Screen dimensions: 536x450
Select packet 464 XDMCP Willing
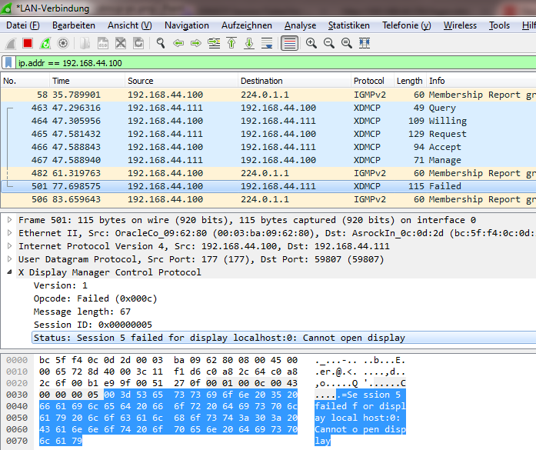pyautogui.click(x=268, y=121)
